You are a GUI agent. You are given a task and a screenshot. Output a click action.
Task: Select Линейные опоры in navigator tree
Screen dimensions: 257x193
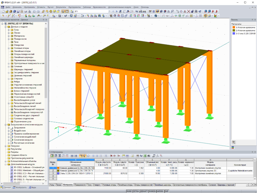(x=22, y=51)
